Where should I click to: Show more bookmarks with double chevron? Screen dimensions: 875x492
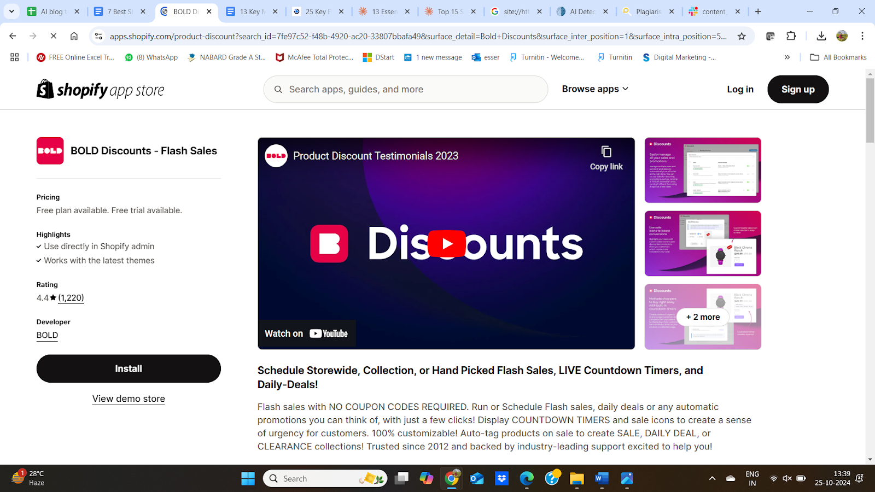tap(787, 57)
